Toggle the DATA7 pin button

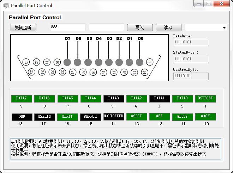click(22, 99)
